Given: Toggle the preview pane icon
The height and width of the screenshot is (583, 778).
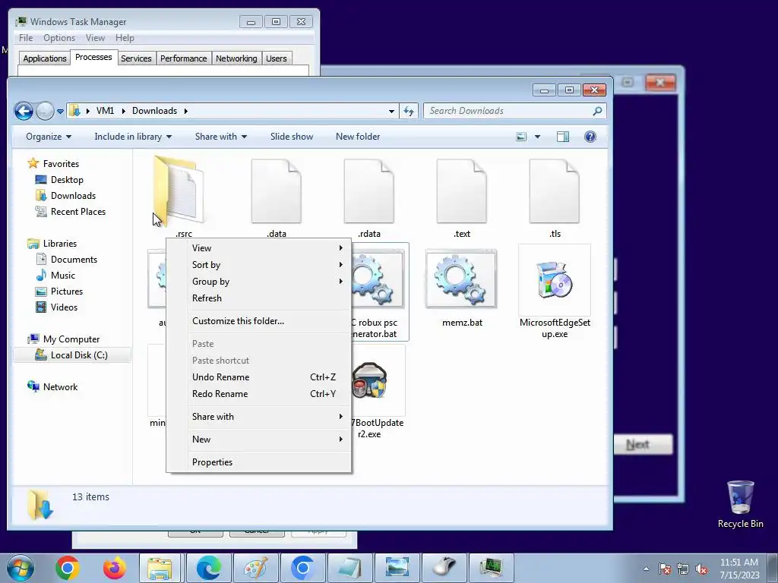Looking at the screenshot, I should [563, 137].
